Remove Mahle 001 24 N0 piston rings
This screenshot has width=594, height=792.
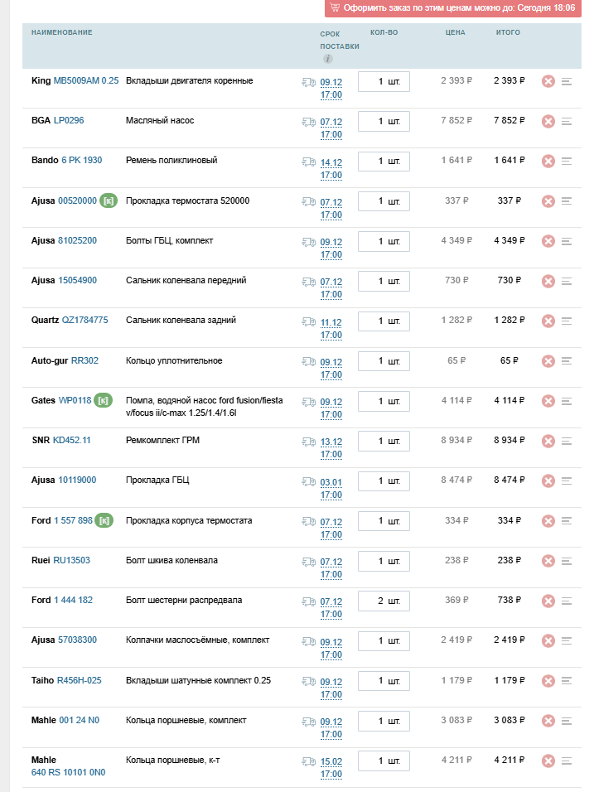[x=548, y=721]
